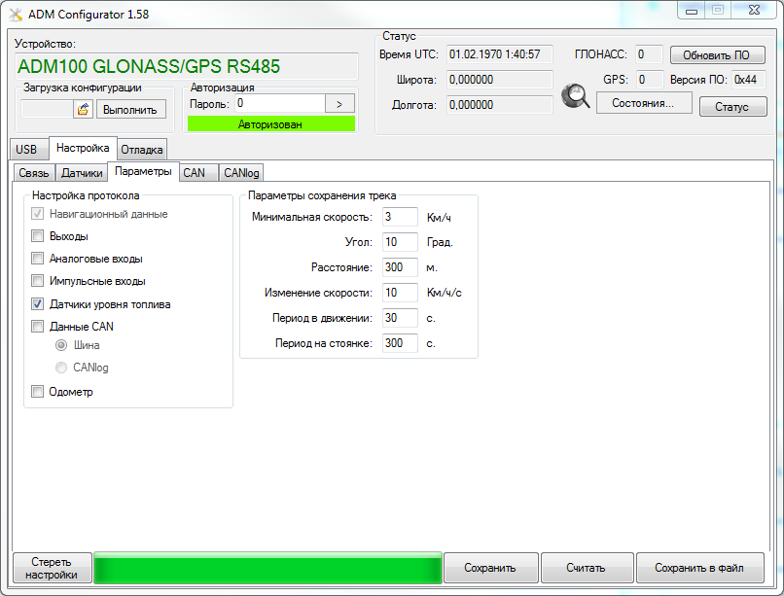Click the Версия ПО value 0x44
This screenshot has height=596, width=784.
click(x=749, y=80)
